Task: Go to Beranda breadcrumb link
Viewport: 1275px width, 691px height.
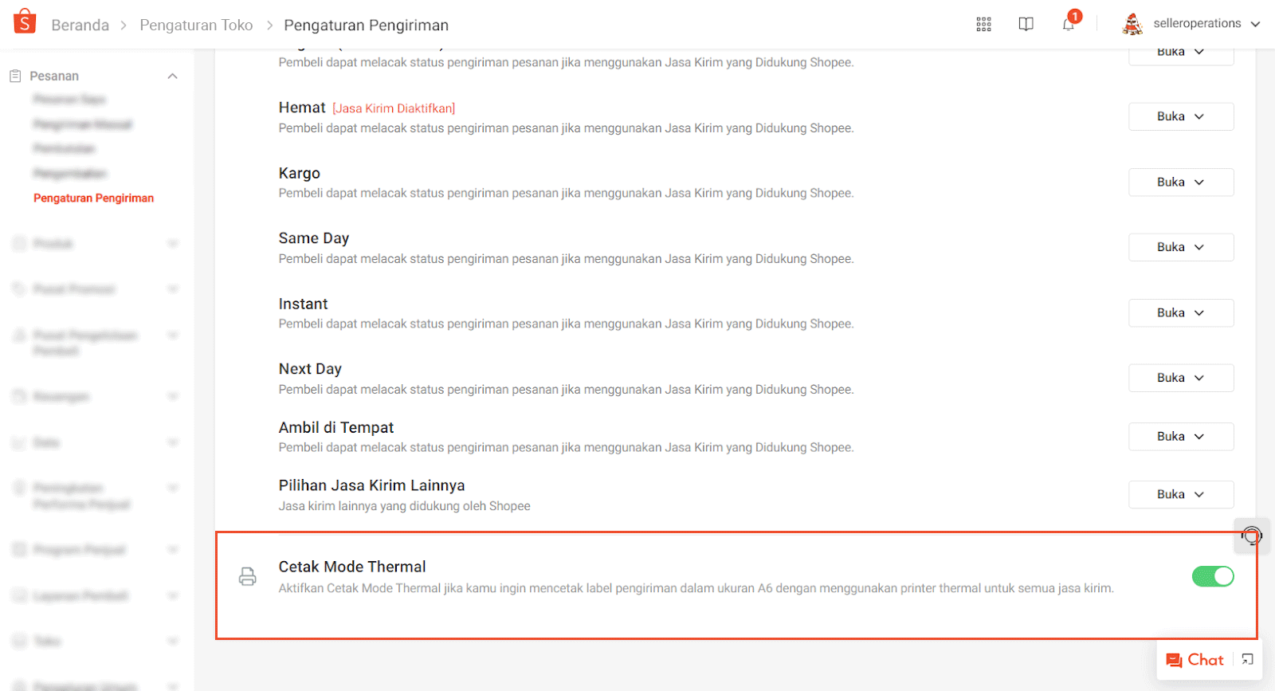Action: 80,25
